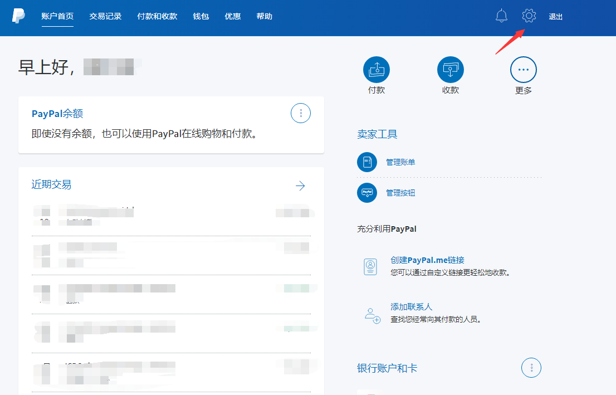Screen dimensions: 616x395
Task: Click the 付款 send payment icon
Action: (377, 70)
